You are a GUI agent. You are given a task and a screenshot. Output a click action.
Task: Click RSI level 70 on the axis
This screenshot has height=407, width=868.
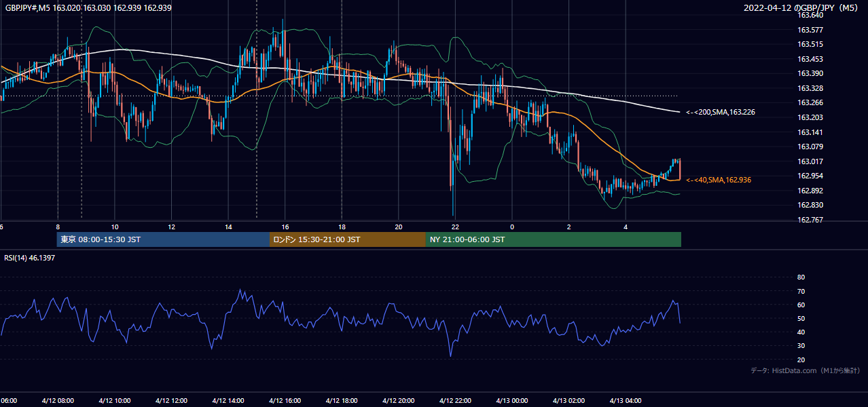[801, 291]
